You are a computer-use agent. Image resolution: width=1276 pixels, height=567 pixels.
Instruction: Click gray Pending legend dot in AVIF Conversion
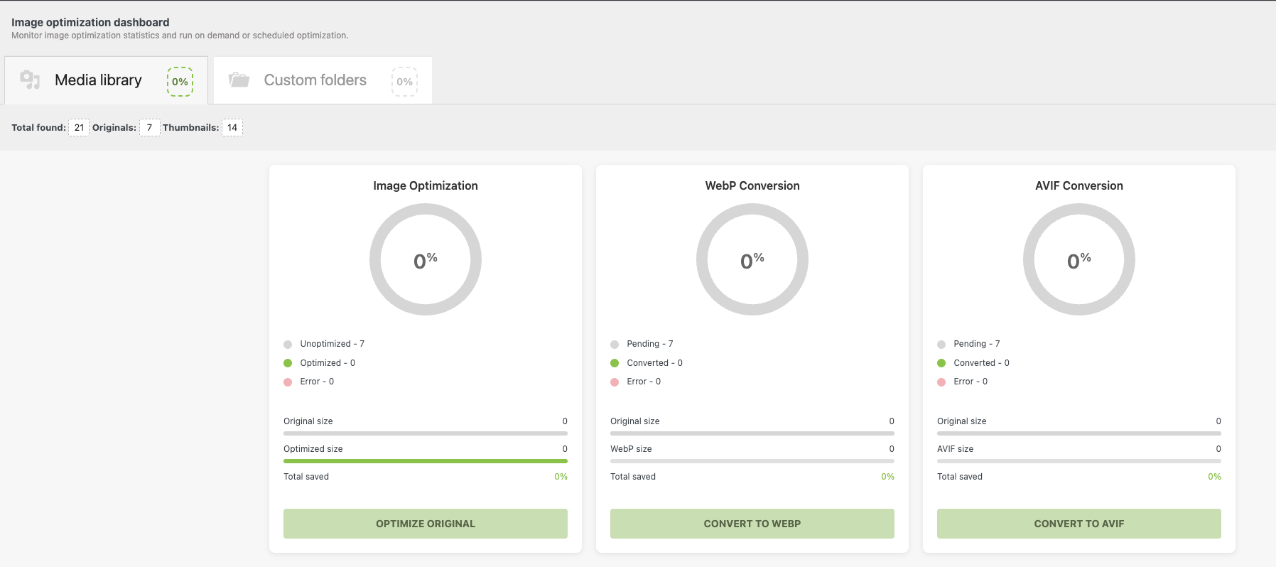pyautogui.click(x=941, y=345)
